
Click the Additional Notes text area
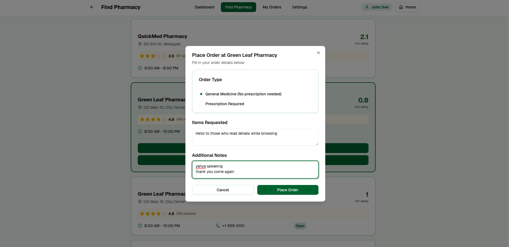tap(255, 169)
